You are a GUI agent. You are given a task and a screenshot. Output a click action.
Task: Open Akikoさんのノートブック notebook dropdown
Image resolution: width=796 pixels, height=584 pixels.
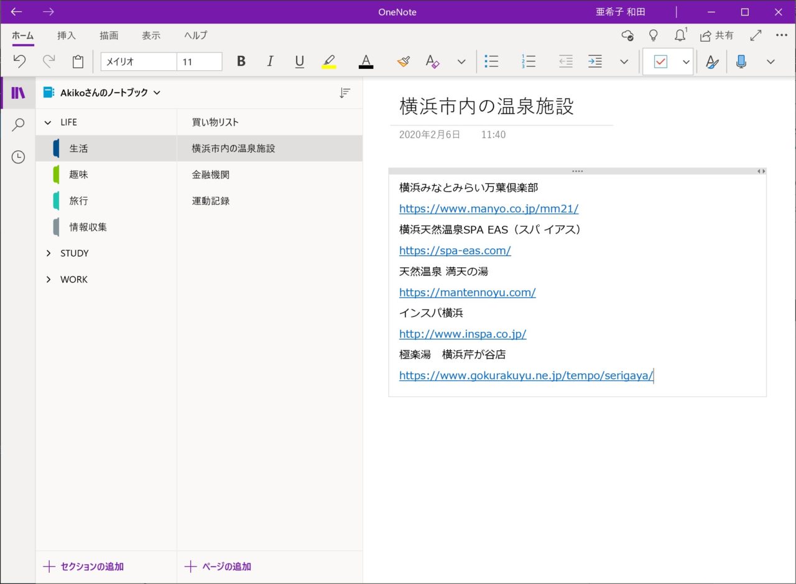[x=103, y=93]
